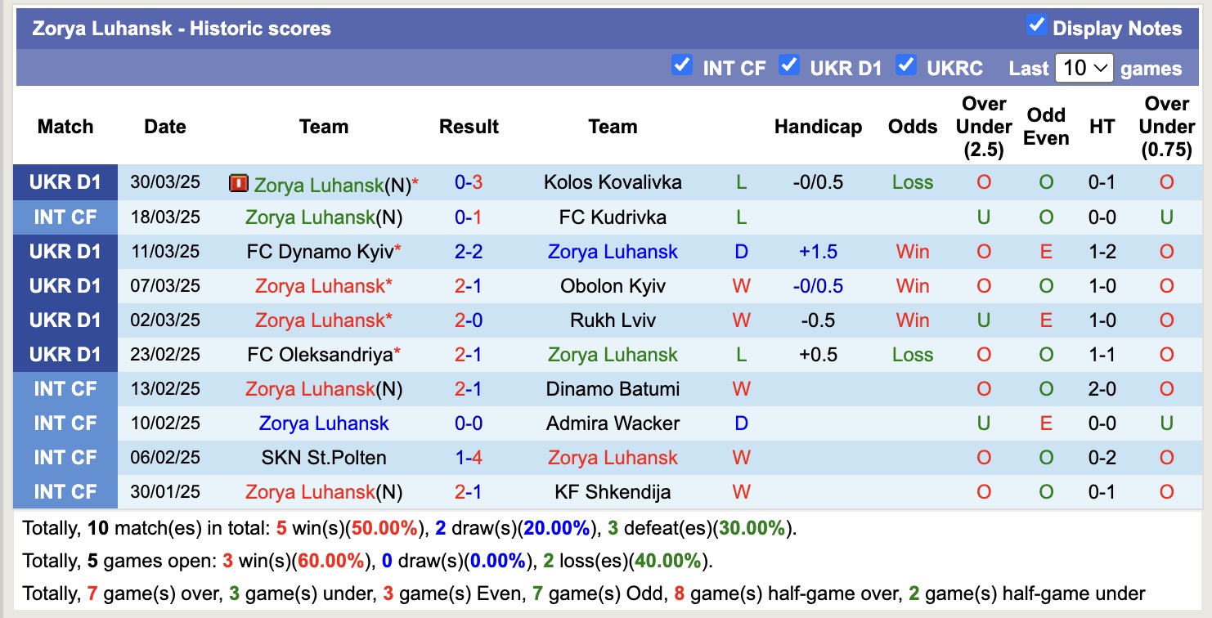Open the Dinamo Batumi team link

tap(613, 389)
